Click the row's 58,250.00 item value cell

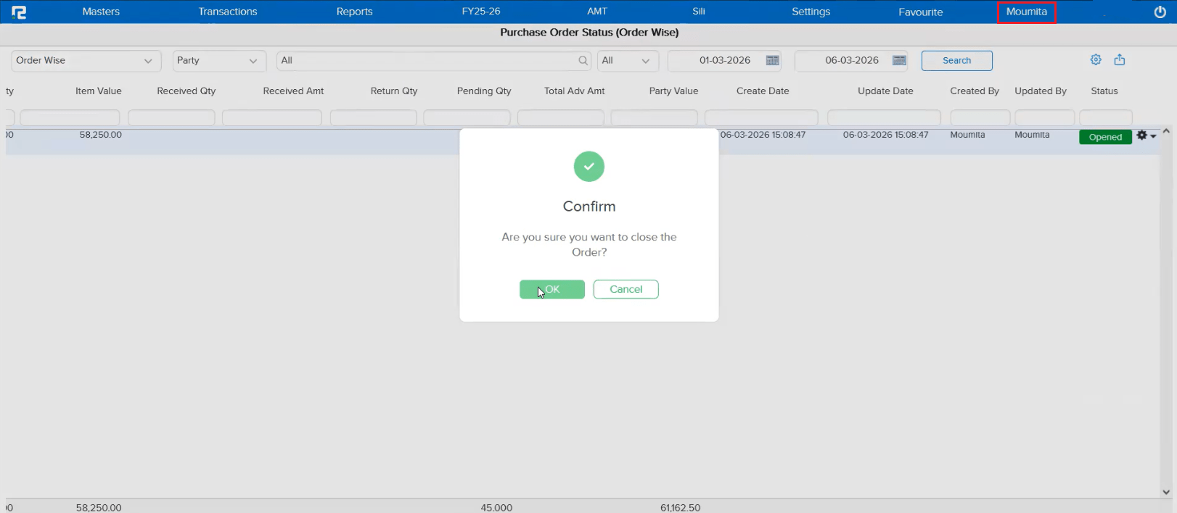[x=101, y=135]
